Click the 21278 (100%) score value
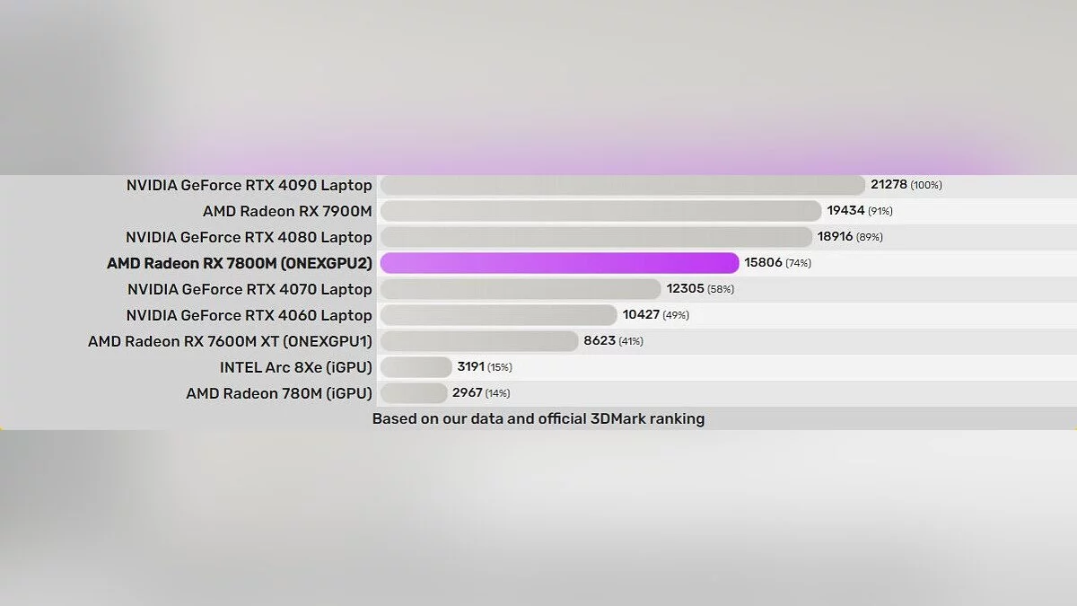Screen dimensions: 1077x606 pyautogui.click(x=906, y=185)
